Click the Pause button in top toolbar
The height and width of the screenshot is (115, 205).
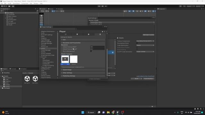tap(102, 6)
